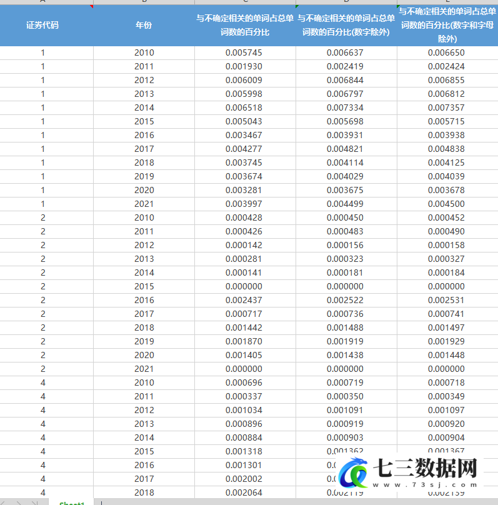
Task: Pick the cell showing 0.000719
Action: 346,382
